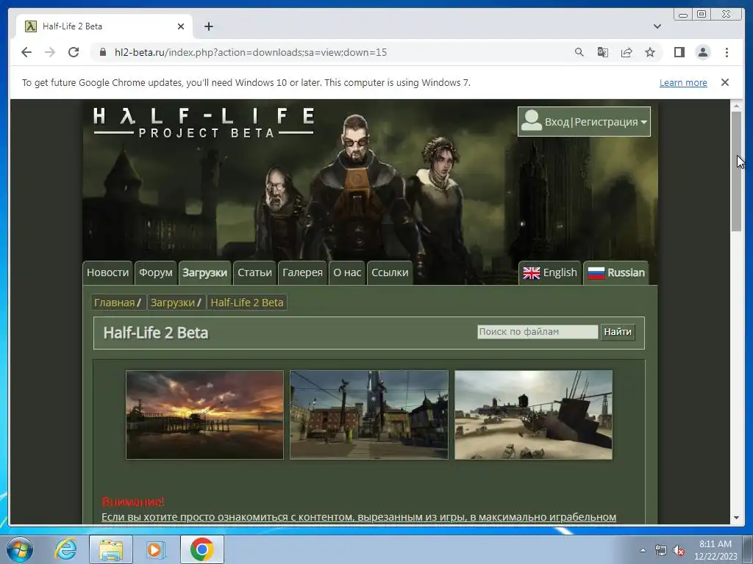Click the Chrome taskbar icon
The width and height of the screenshot is (753, 564).
tap(201, 549)
